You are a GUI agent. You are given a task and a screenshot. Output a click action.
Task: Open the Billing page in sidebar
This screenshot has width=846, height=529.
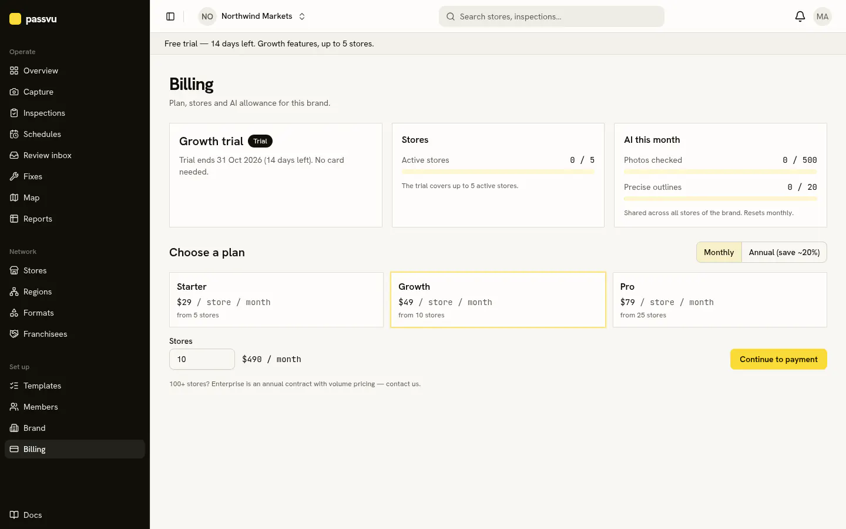tap(75, 449)
